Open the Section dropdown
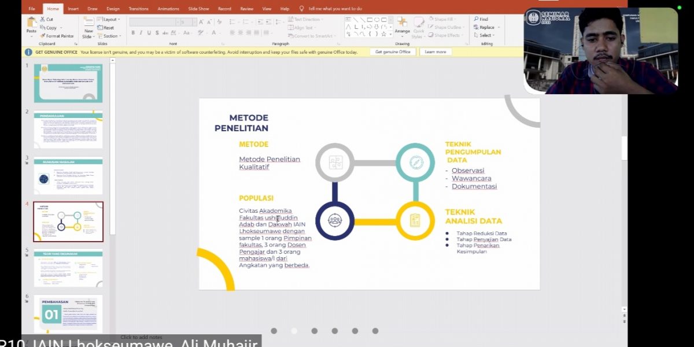This screenshot has height=347, width=694. pyautogui.click(x=110, y=36)
